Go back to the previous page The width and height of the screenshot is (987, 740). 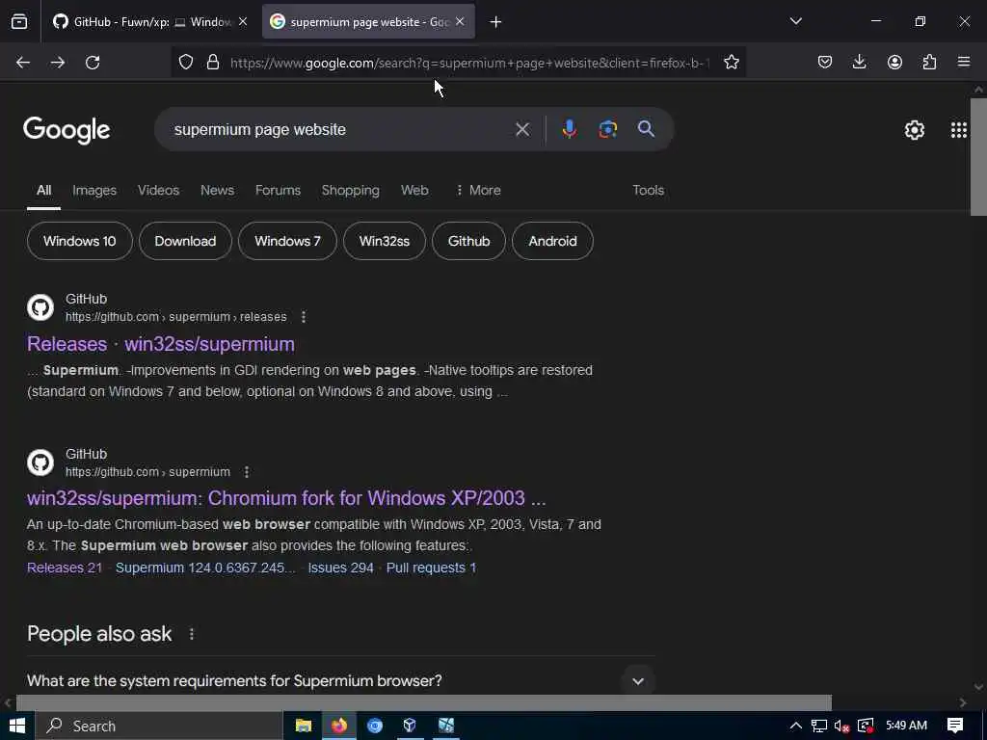click(x=23, y=63)
